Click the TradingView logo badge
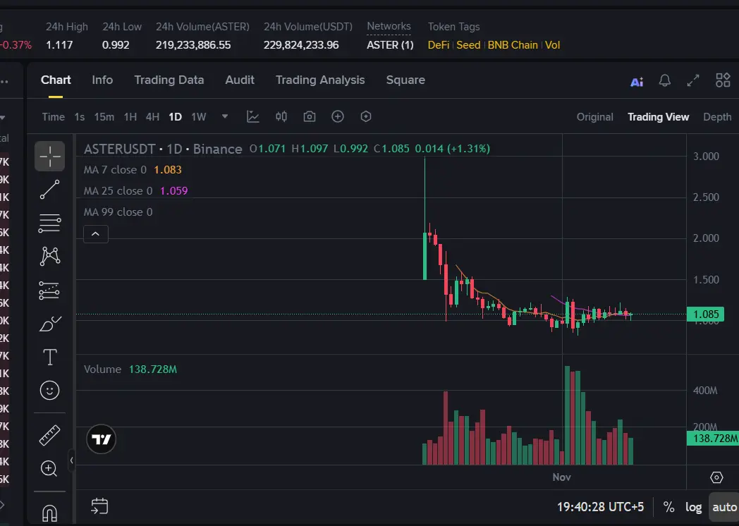 point(102,439)
